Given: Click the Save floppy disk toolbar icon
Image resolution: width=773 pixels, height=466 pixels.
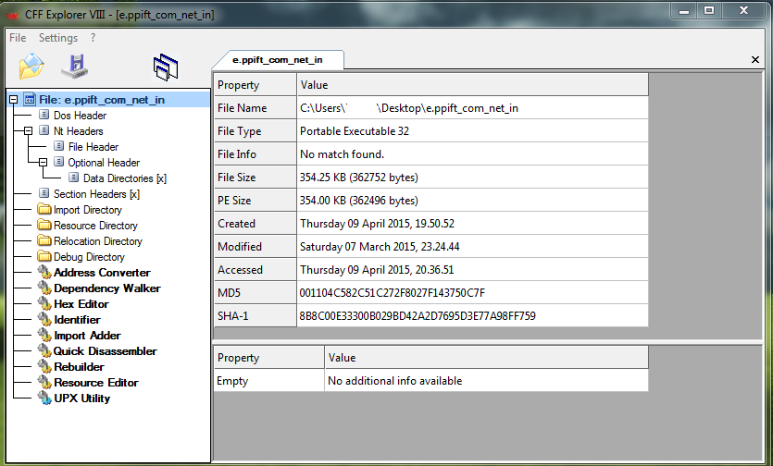Looking at the screenshot, I should [74, 66].
